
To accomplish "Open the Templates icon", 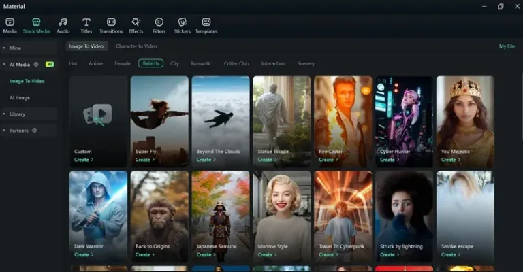I will coord(206,22).
